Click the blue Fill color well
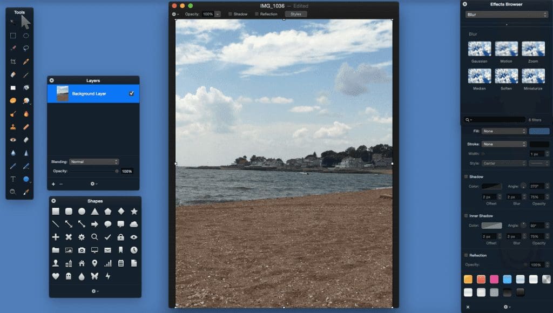This screenshot has height=313, width=553. click(x=539, y=131)
